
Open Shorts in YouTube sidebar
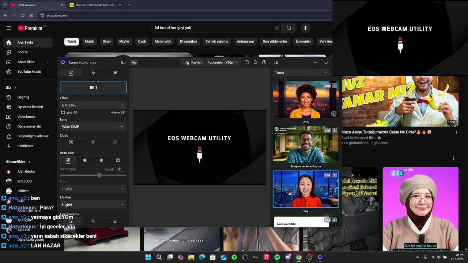[29, 52]
